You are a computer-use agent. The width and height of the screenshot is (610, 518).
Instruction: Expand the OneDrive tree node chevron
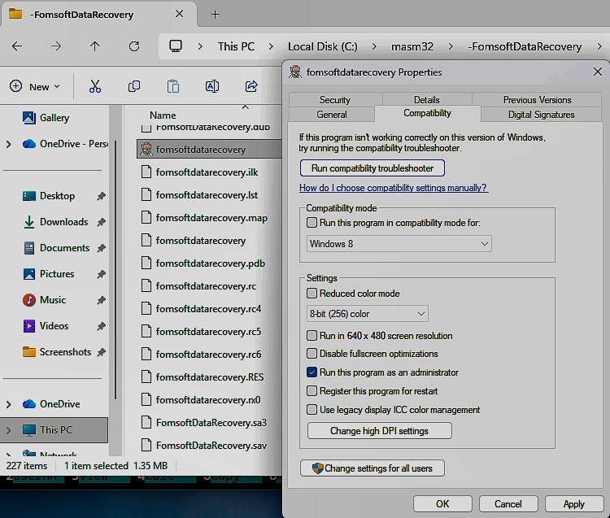pos(9,404)
